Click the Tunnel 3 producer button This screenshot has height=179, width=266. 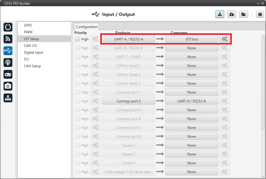point(128,163)
